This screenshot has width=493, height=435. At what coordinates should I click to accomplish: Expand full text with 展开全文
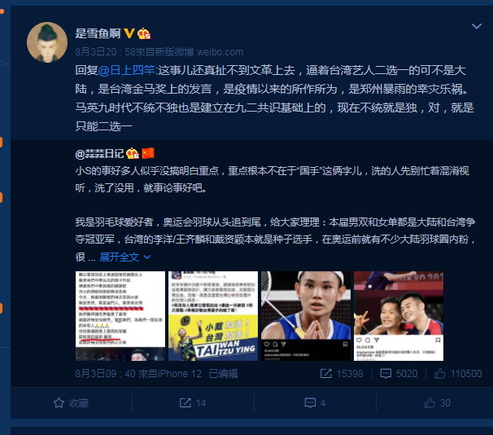pos(119,257)
